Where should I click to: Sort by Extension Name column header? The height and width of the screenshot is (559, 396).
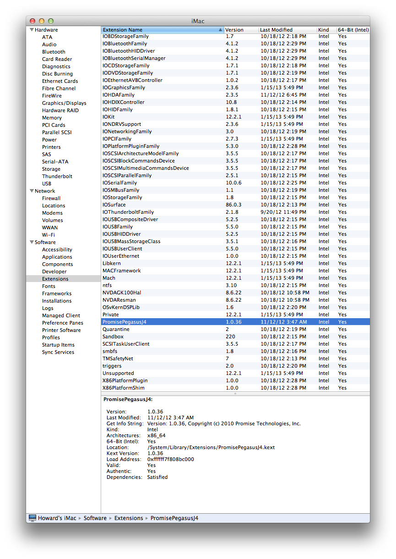[163, 30]
